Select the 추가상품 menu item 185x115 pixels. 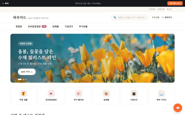pyautogui.click(x=83, y=26)
